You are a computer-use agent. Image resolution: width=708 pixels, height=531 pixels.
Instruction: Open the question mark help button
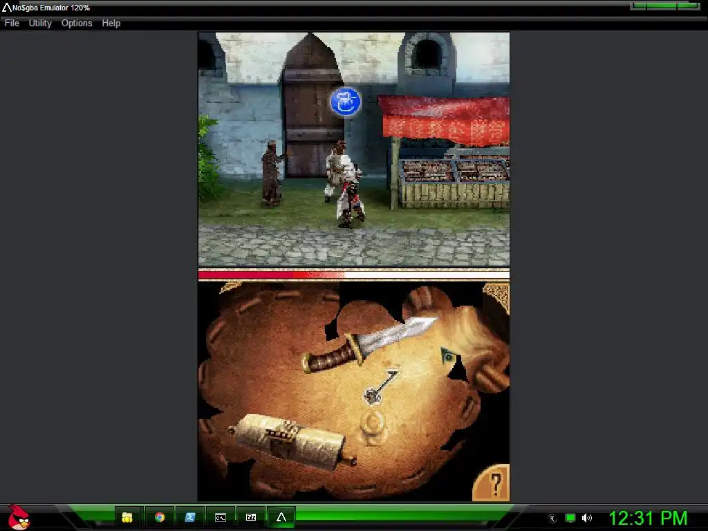click(492, 483)
